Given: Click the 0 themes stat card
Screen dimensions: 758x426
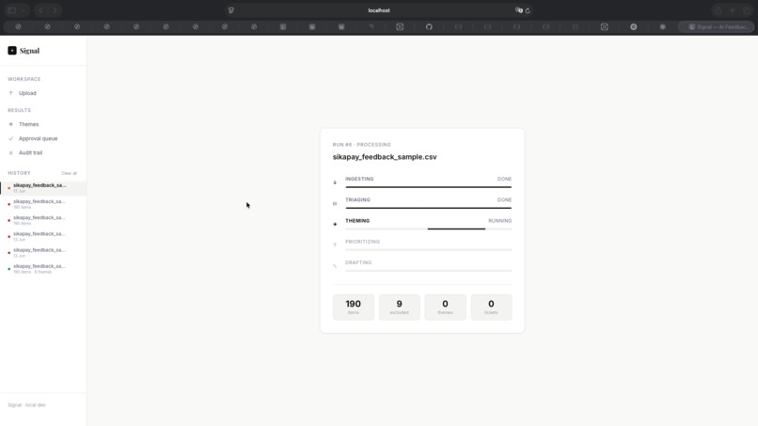Looking at the screenshot, I should 445,308.
